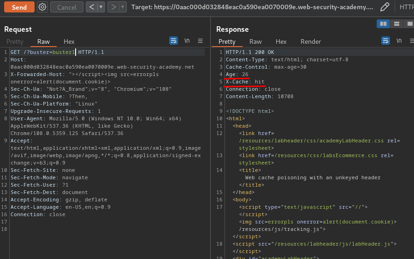Click the Request panel heading
The width and height of the screenshot is (414, 259).
[18, 29]
